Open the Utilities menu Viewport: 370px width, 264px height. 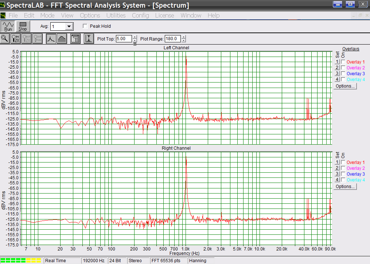[x=116, y=15]
